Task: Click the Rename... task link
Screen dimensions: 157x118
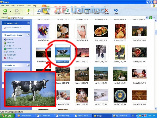Action: coord(11,40)
